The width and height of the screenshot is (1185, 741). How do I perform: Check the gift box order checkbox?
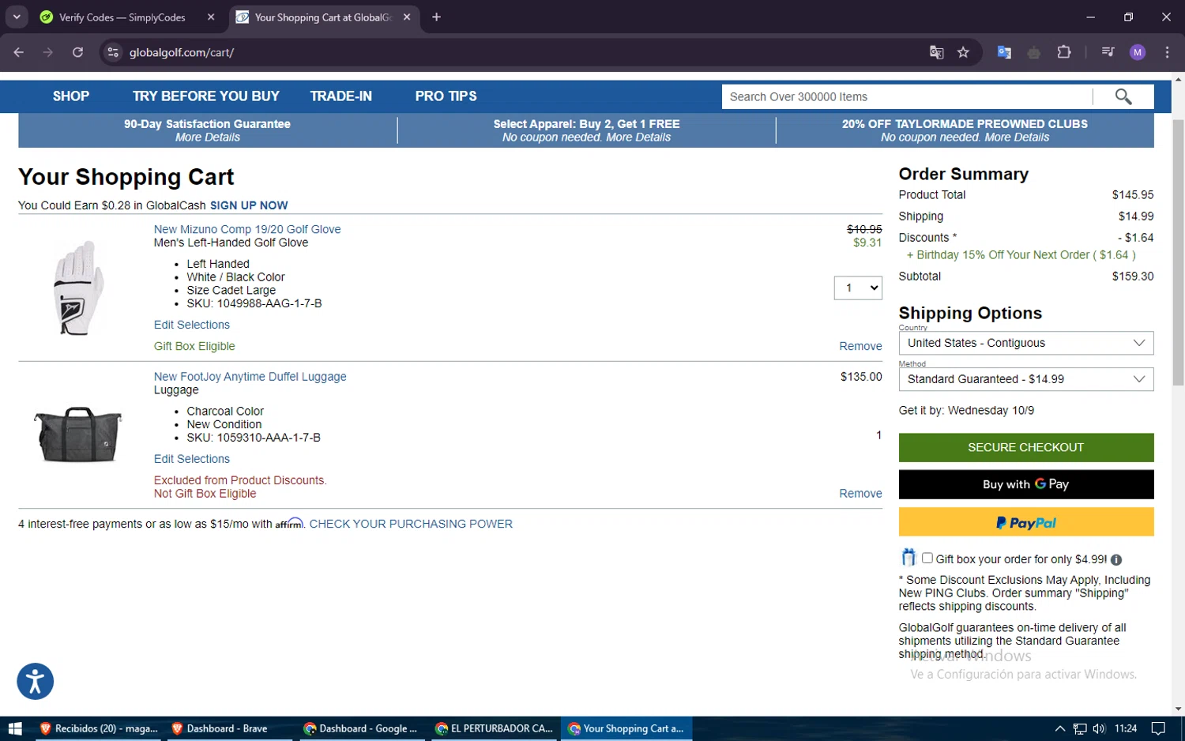927,558
